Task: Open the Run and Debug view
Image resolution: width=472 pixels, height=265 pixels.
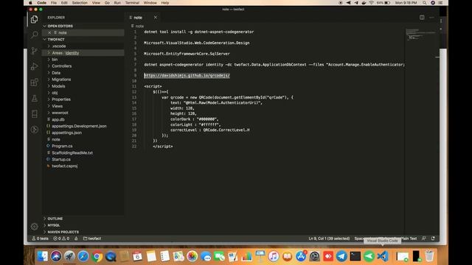Action: coord(35,66)
